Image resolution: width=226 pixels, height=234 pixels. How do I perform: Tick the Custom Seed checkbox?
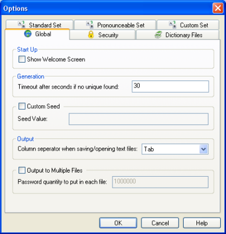[x=22, y=106]
